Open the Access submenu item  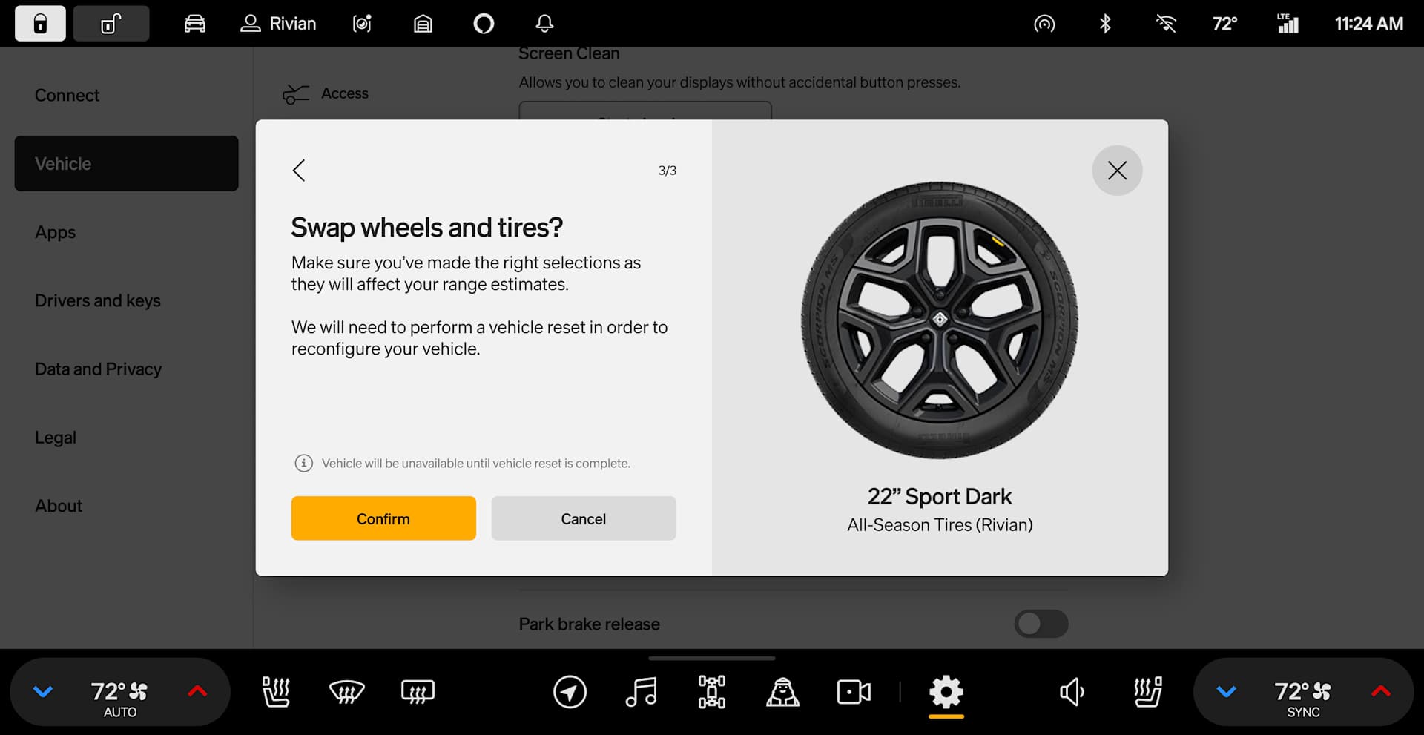326,93
